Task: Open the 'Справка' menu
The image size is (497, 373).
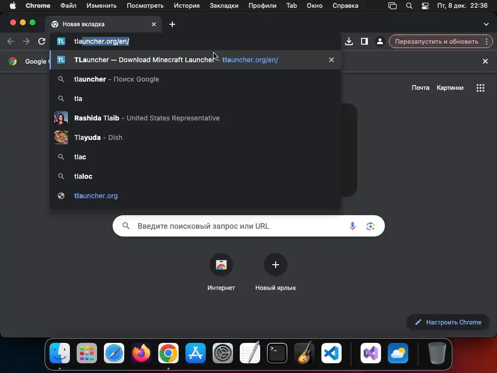Action: click(345, 5)
